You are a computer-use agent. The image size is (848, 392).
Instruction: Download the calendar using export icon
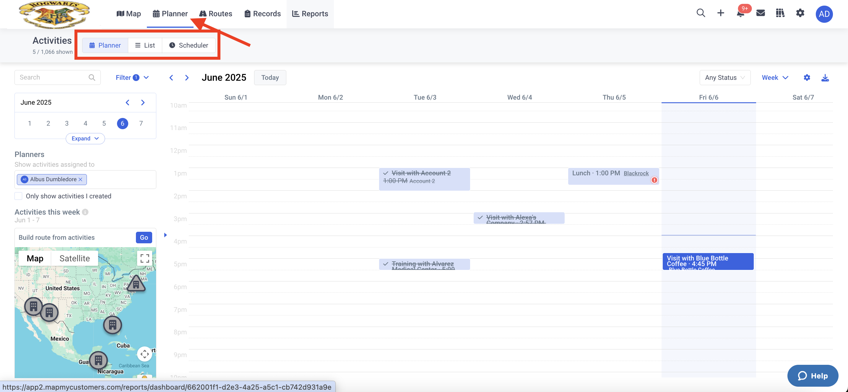[825, 78]
